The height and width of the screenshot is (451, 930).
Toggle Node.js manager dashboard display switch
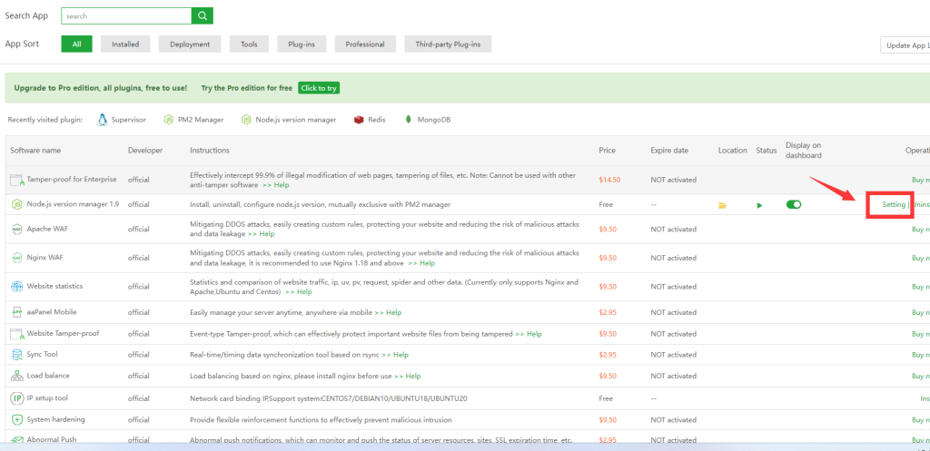point(794,204)
